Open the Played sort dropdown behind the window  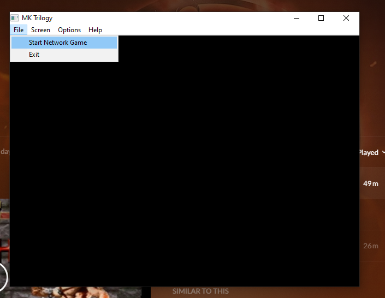tap(372, 152)
